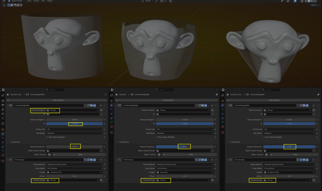This screenshot has height=191, width=322.
Task: Open Mix Mode dropdown in middle Cylinder panel
Action: [x=185, y=133]
